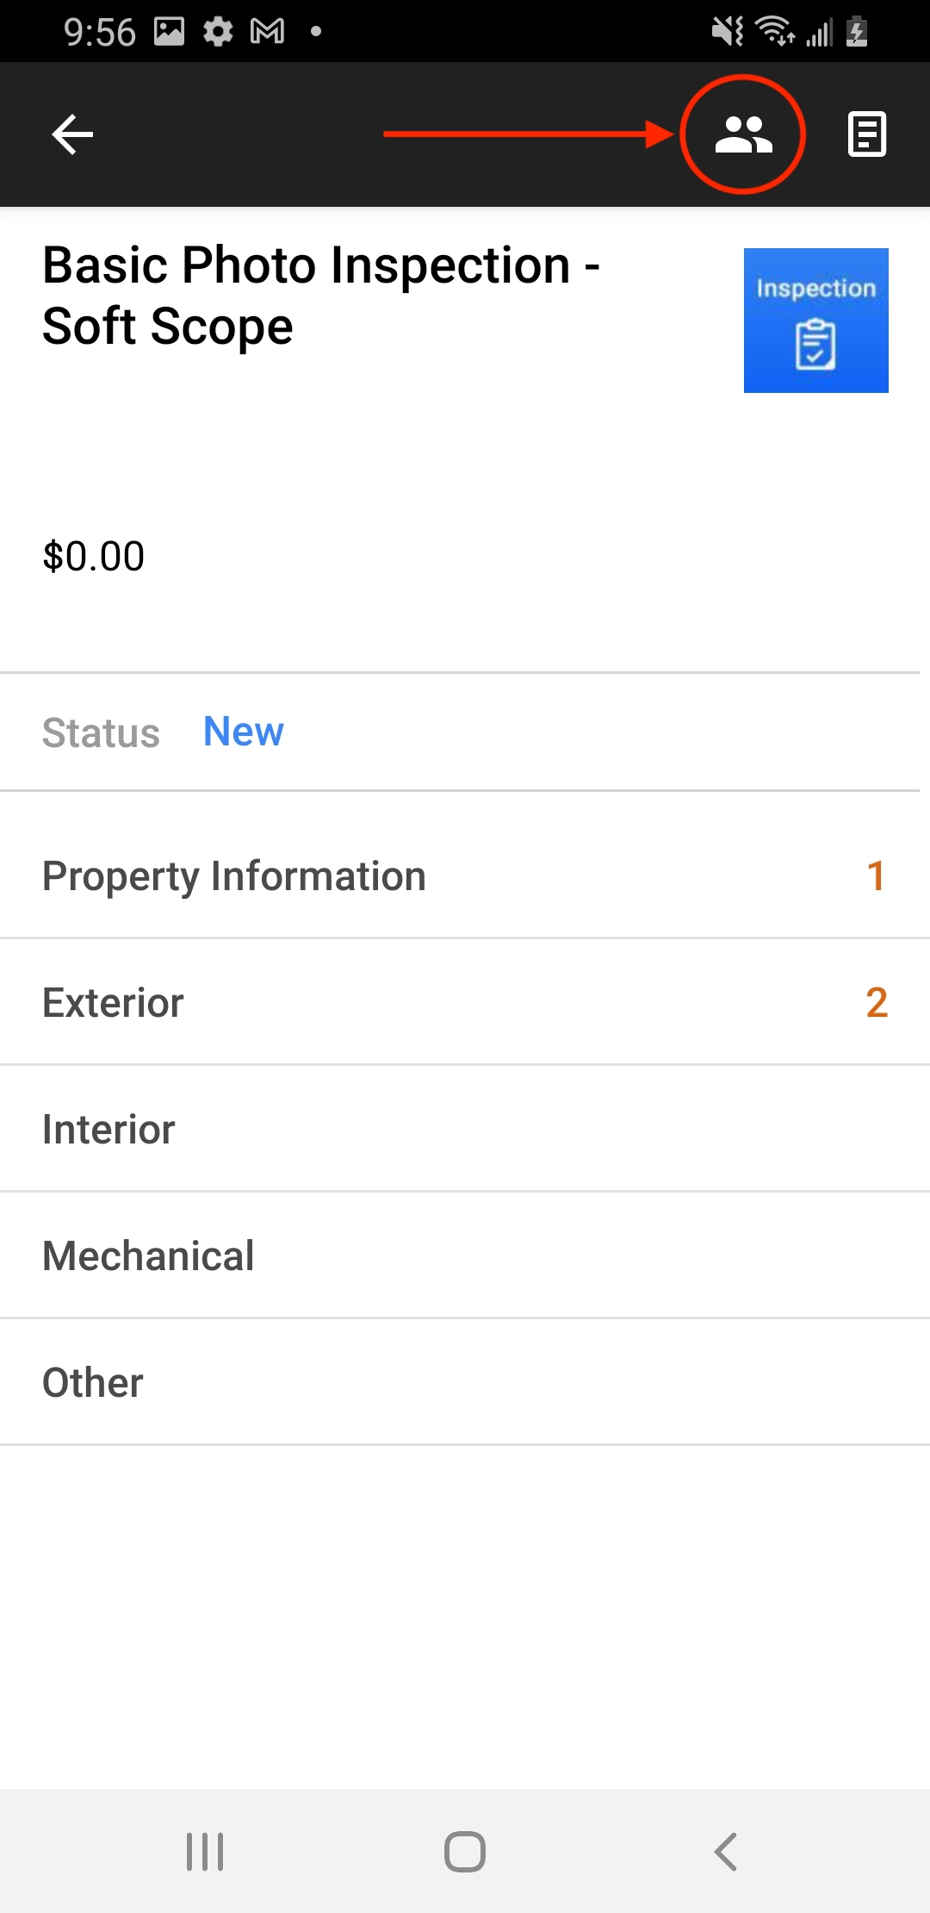Tap the Exterior item count 2

877,1002
